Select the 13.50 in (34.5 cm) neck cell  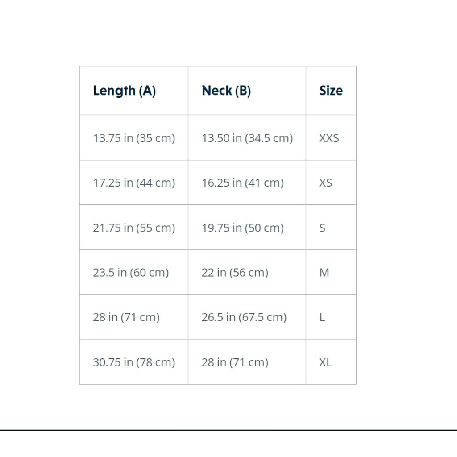tap(247, 138)
